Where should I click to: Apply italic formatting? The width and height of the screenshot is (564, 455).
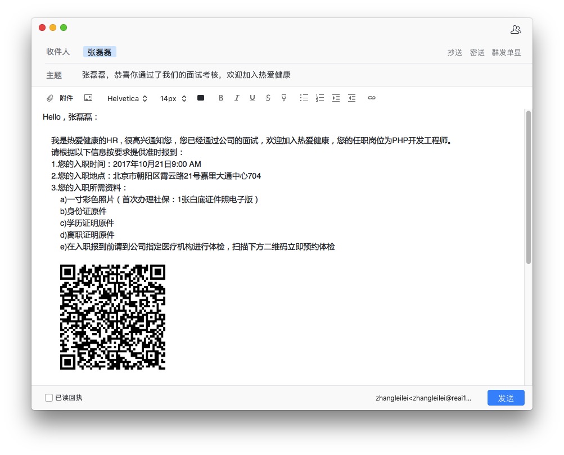click(x=237, y=98)
